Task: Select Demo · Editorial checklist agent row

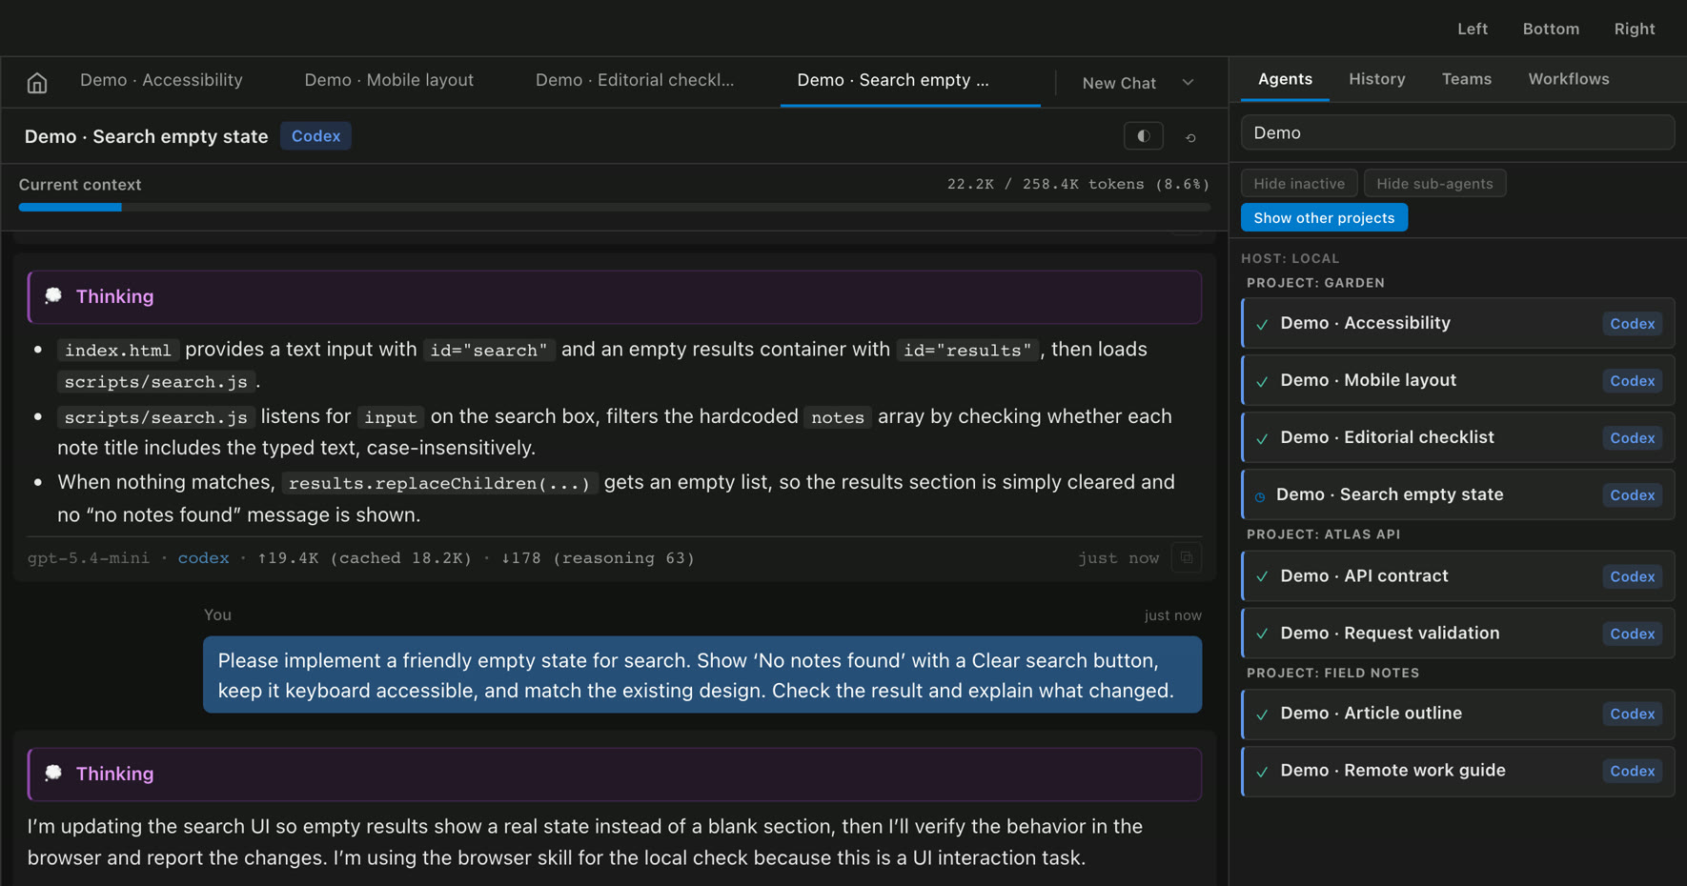Action: (1457, 437)
